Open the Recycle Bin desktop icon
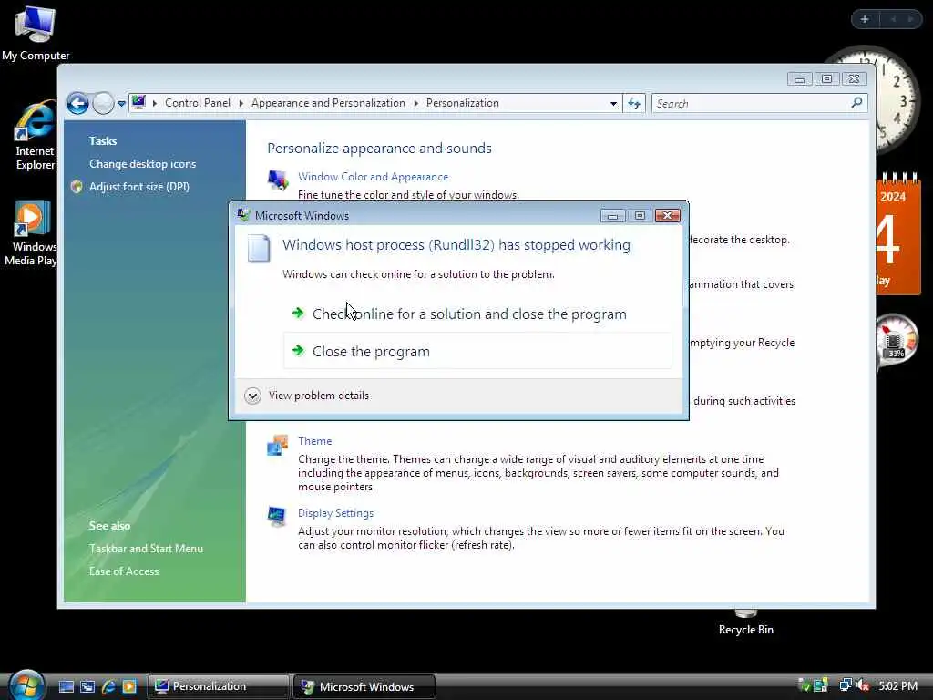Viewport: 933px width, 700px height. [745, 623]
